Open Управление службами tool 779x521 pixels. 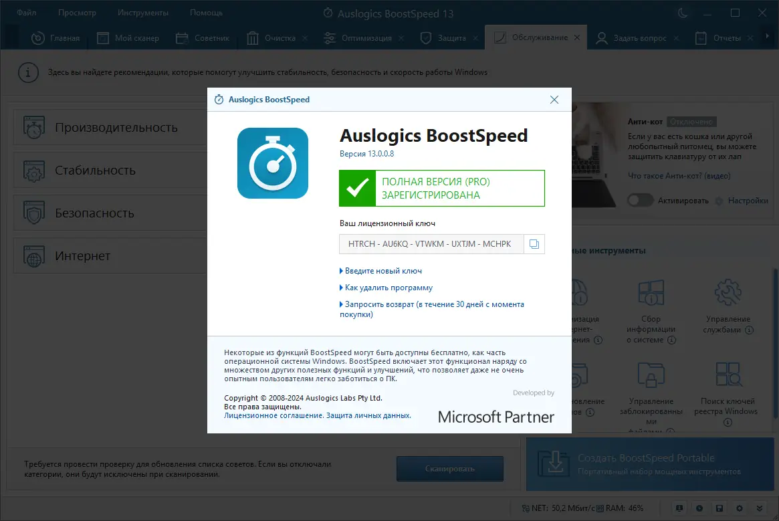728,307
